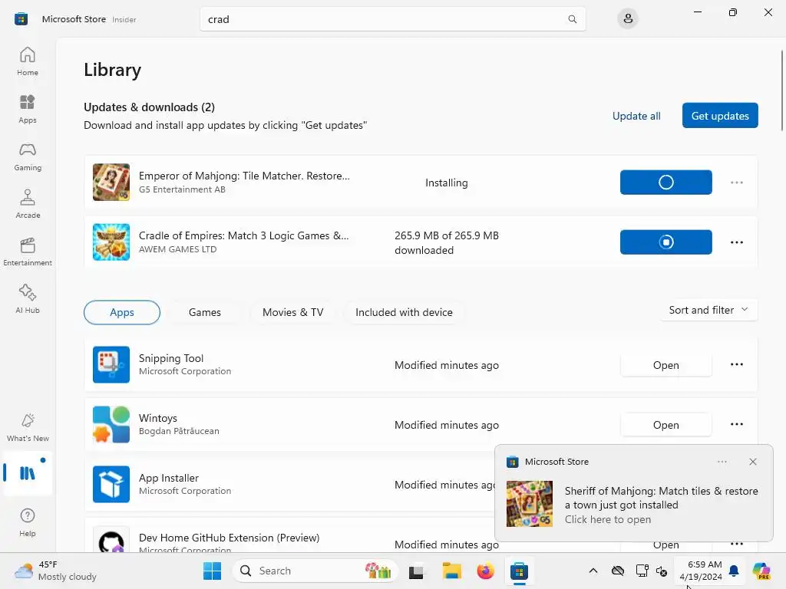The height and width of the screenshot is (589, 786).
Task: Click the App Installer title text
Action: coord(168,478)
